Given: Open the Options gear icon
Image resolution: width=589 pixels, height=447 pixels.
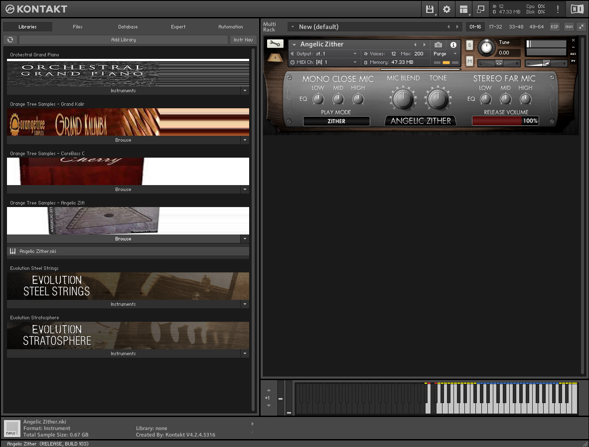Looking at the screenshot, I should click(446, 9).
